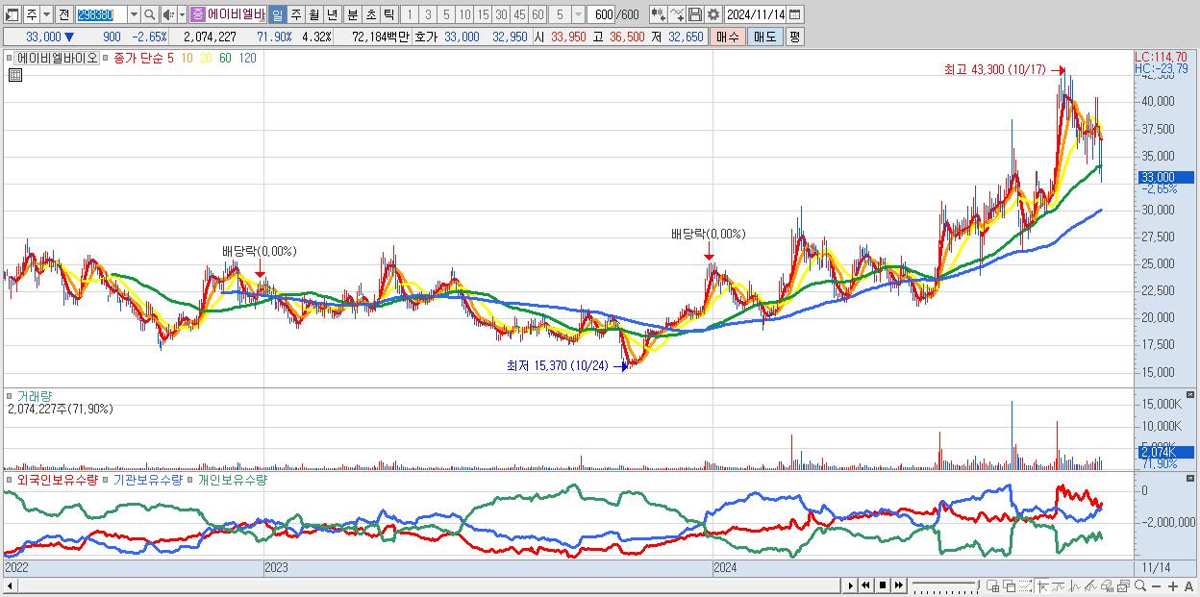Select the 년 yearly period tab
Screen dimensions: 1200x597
click(x=333, y=14)
